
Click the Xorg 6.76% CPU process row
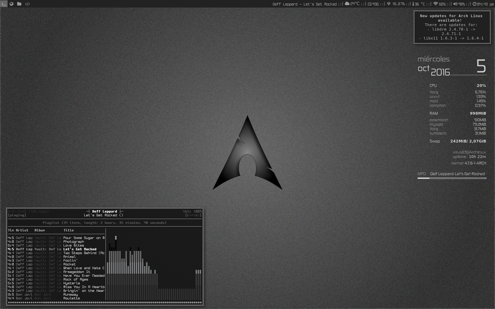coord(457,92)
